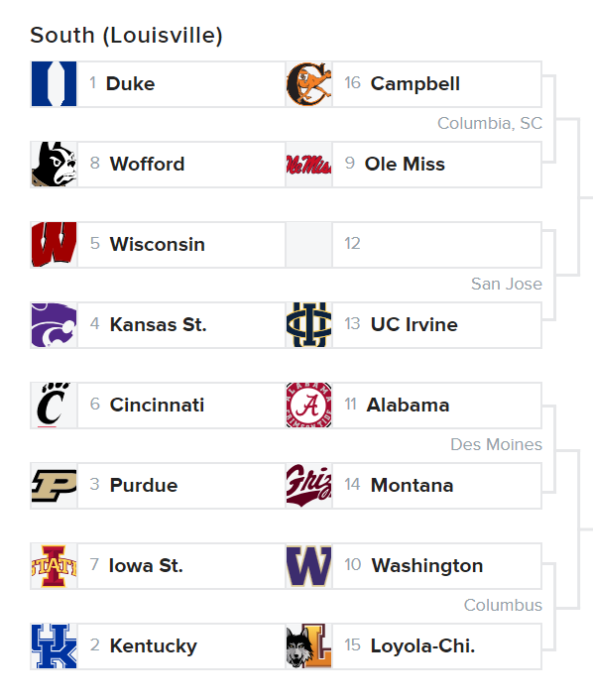Open the UC Irvine interlocking logo

(309, 325)
